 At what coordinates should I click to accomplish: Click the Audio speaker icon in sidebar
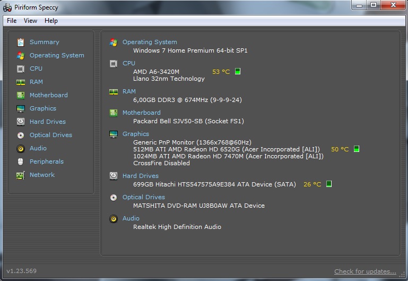click(x=21, y=148)
